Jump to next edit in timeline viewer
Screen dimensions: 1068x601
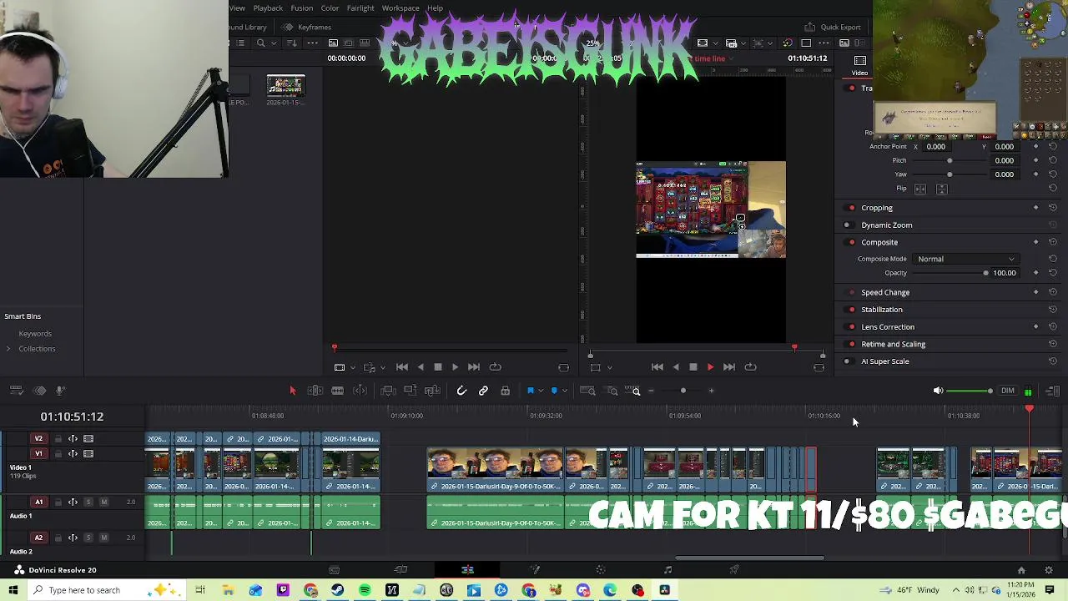coord(728,367)
